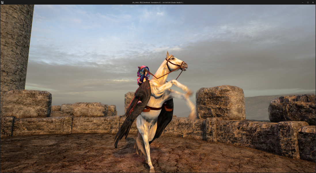Viewport: 316px width, 173px height.
Task: Close the standalone game window
Action: [313, 2]
